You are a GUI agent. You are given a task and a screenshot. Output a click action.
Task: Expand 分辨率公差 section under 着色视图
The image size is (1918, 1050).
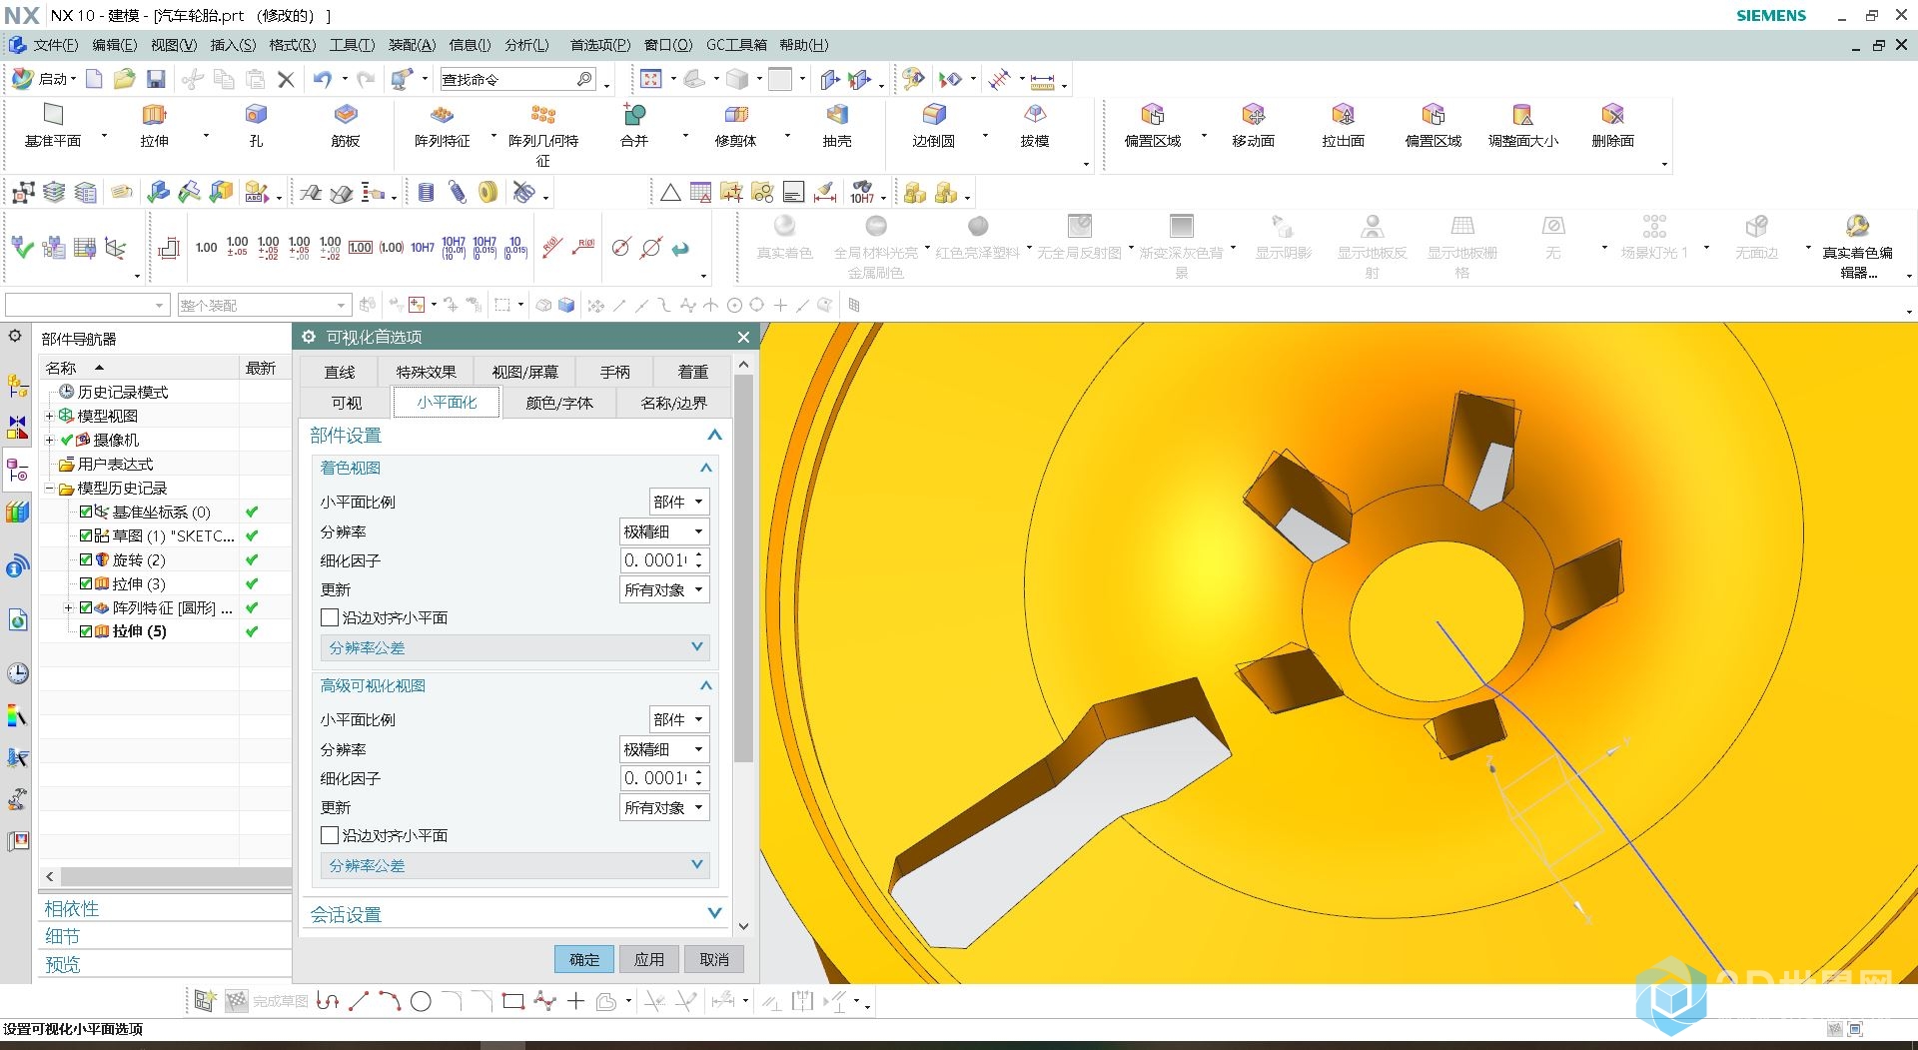pos(514,647)
